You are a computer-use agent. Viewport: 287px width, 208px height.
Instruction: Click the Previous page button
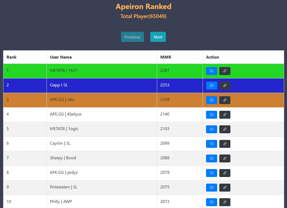tap(133, 37)
